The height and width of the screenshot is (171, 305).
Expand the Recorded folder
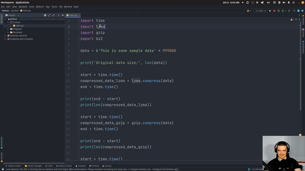(x=8, y=32)
